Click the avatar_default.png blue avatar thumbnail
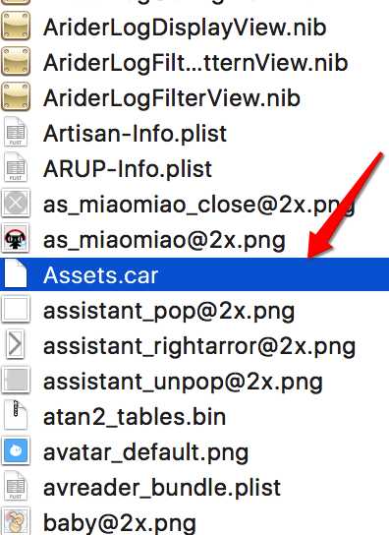389x535 pixels. 16,451
